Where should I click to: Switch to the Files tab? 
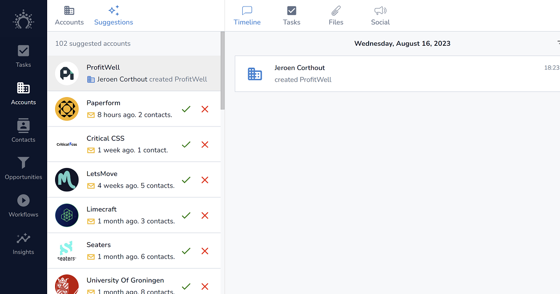[x=336, y=16]
